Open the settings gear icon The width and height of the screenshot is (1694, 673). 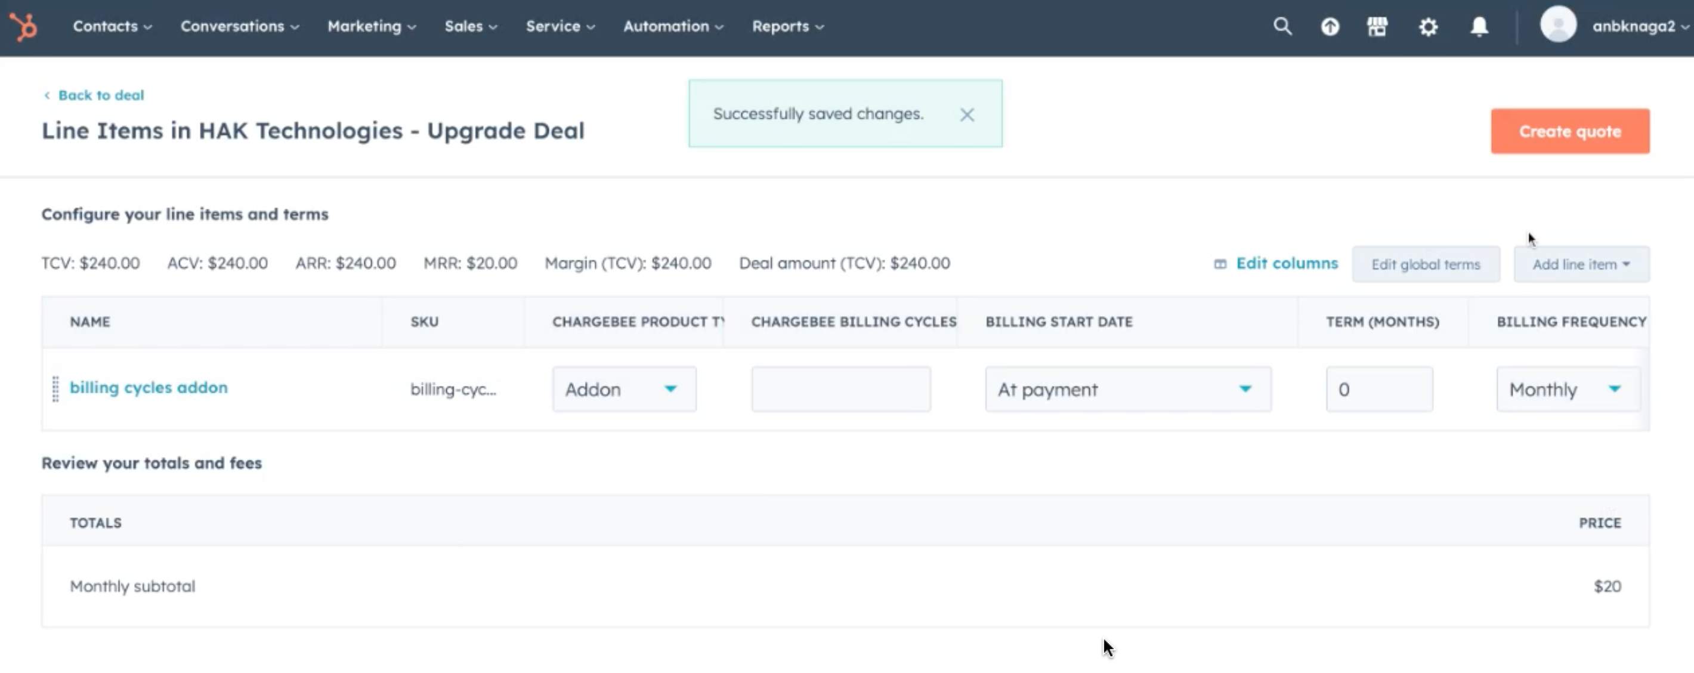(1427, 27)
